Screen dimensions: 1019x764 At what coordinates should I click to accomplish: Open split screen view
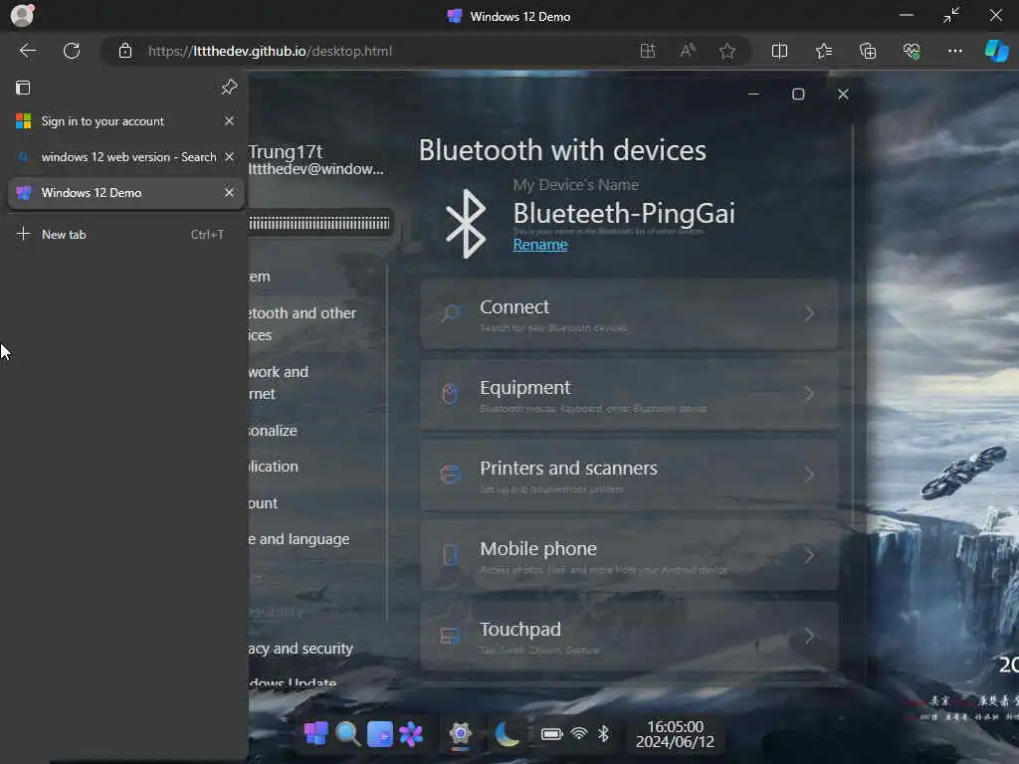(779, 51)
